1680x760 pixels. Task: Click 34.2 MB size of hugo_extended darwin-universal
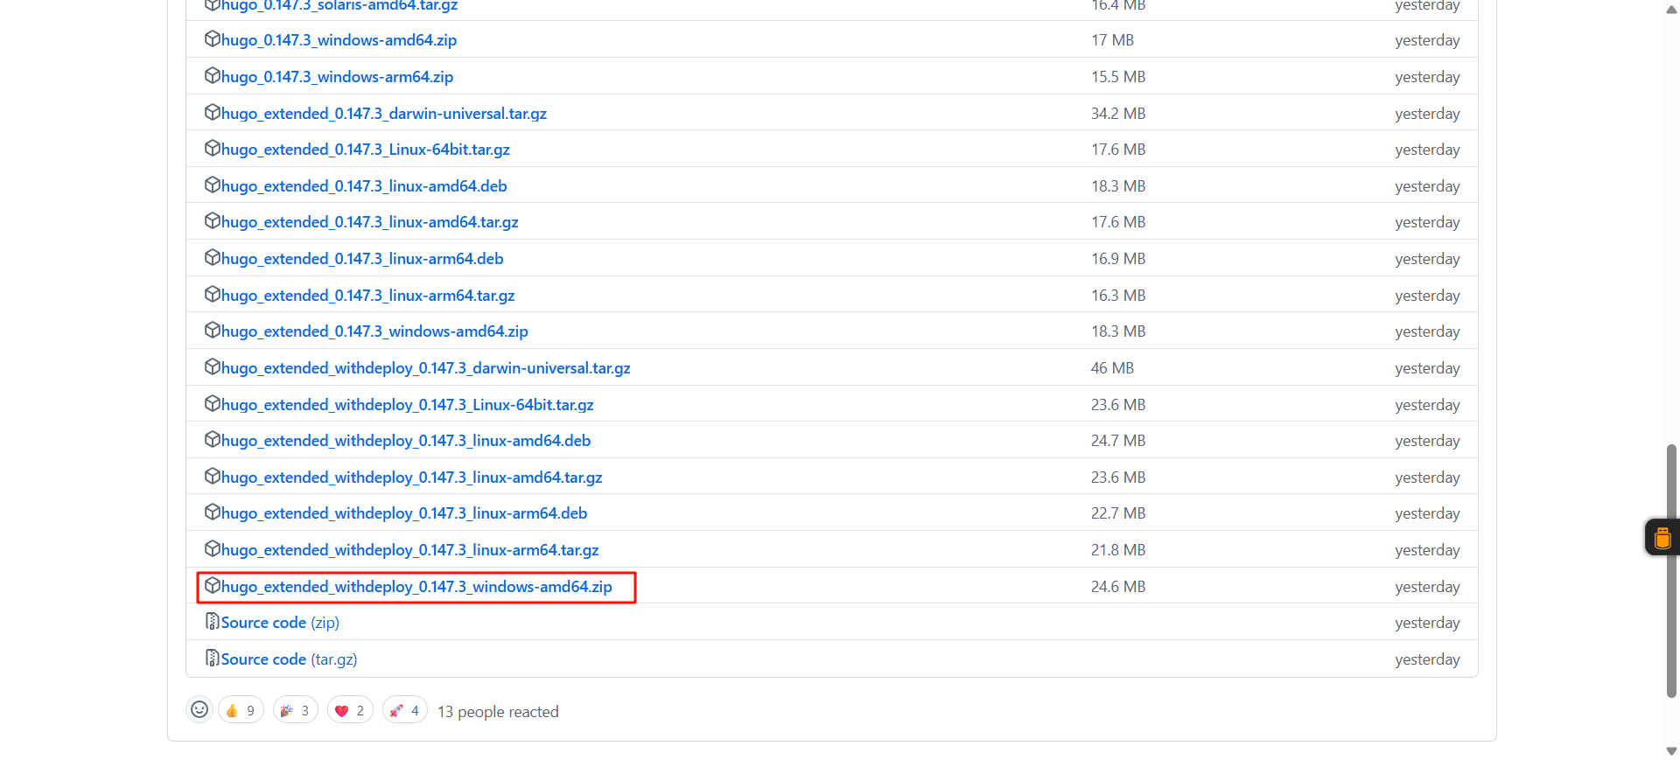(x=1118, y=114)
